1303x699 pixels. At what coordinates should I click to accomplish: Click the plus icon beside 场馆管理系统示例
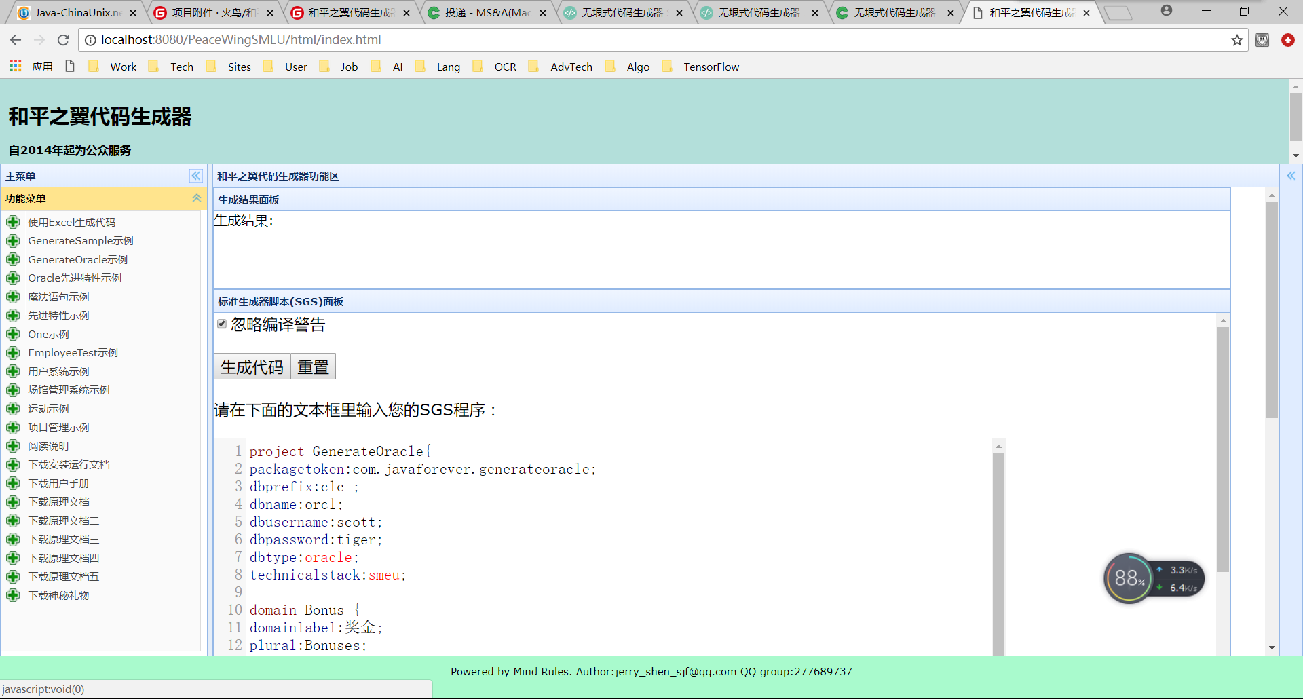(13, 390)
